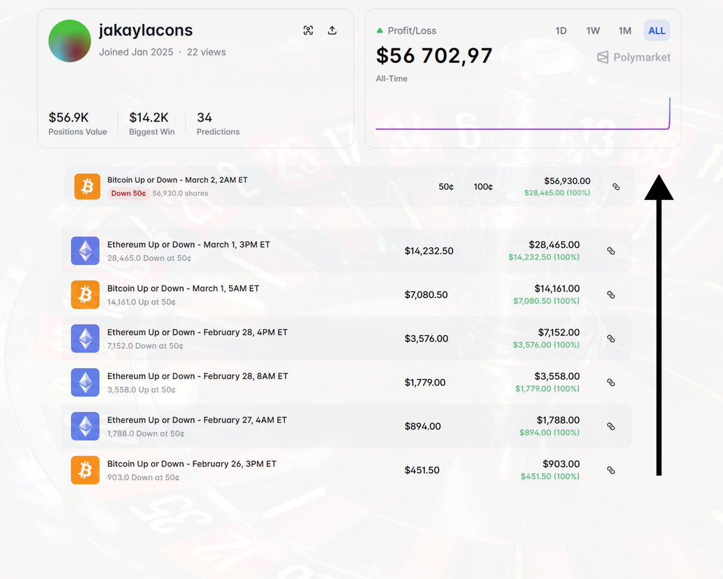
Task: Open link icon for Ethereum February 28, 8AM row
Action: pyautogui.click(x=611, y=382)
